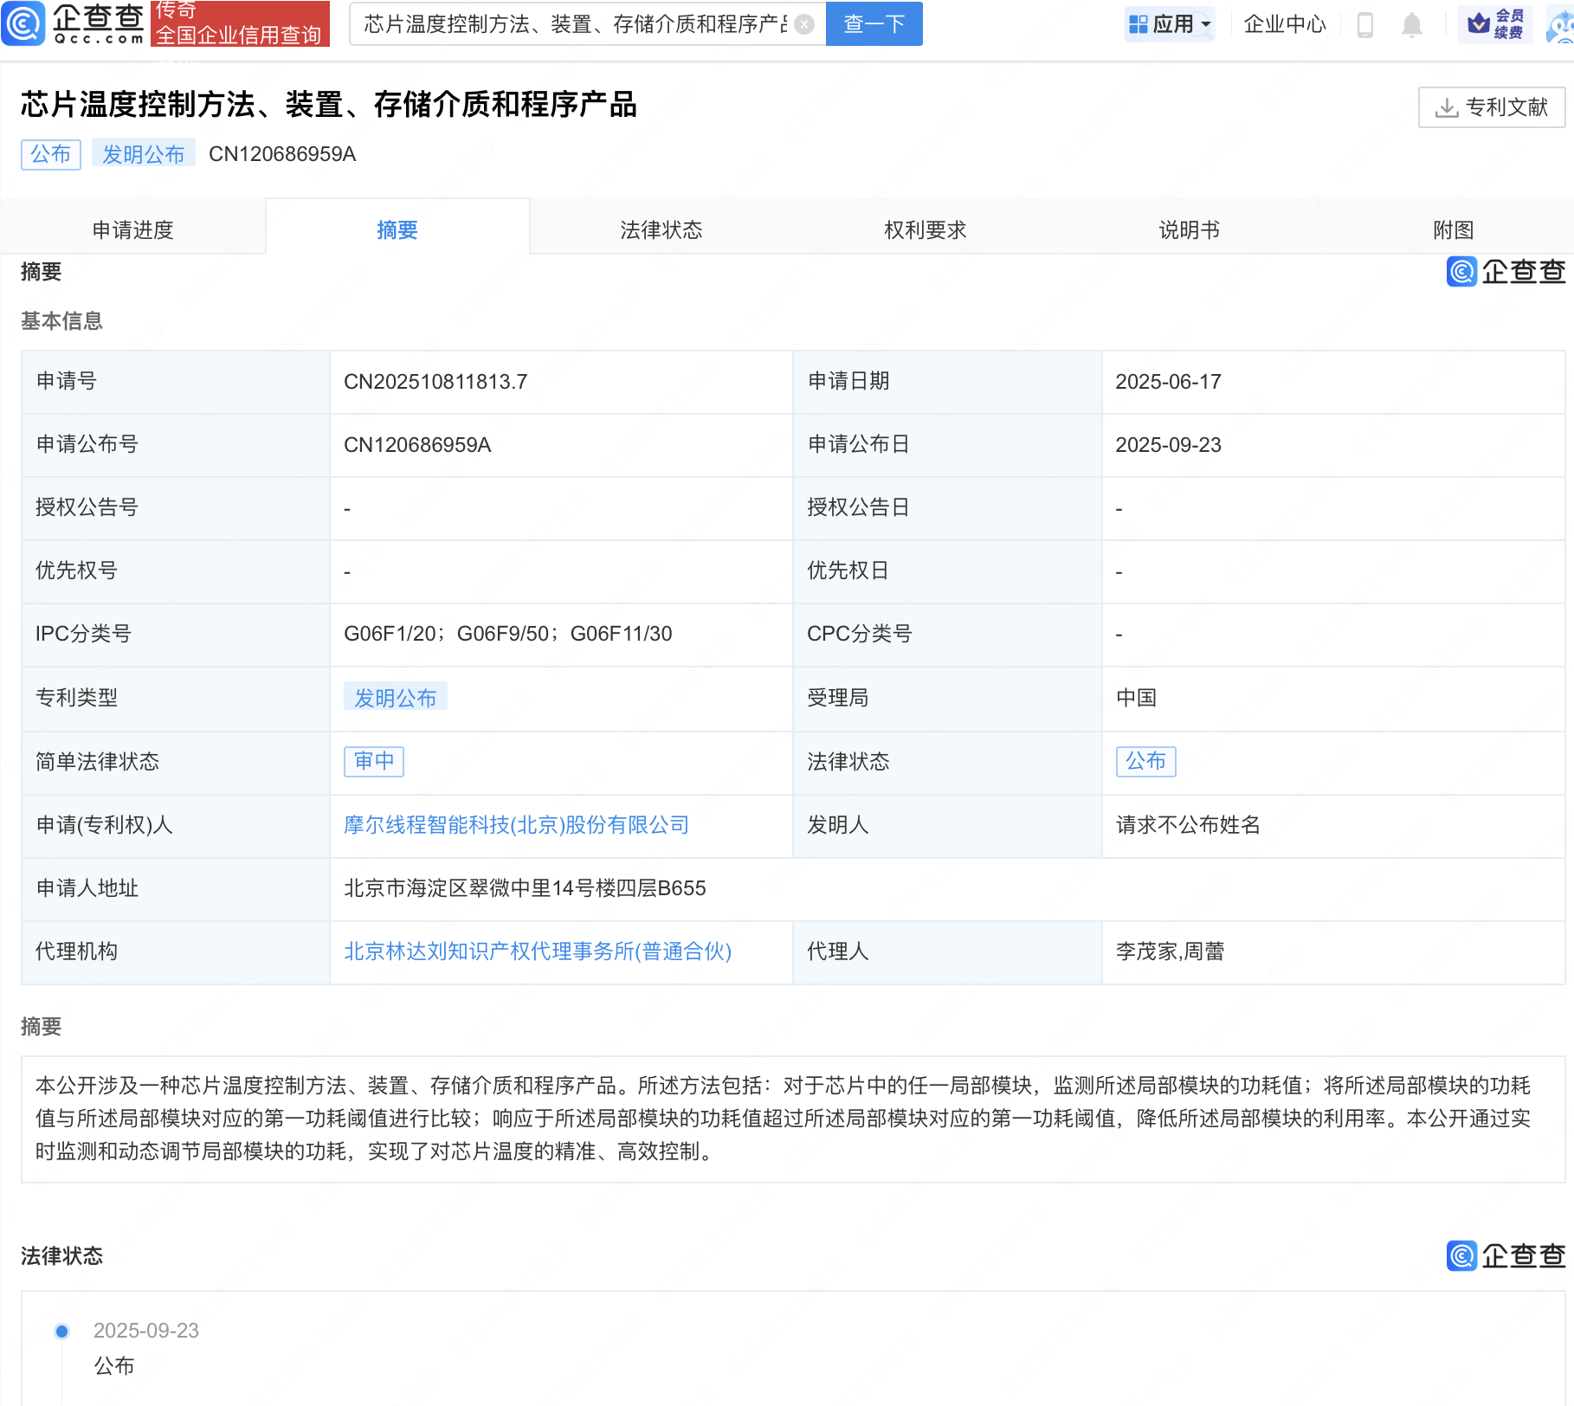
Task: Open notifications via the bell icon
Action: coord(1412,24)
